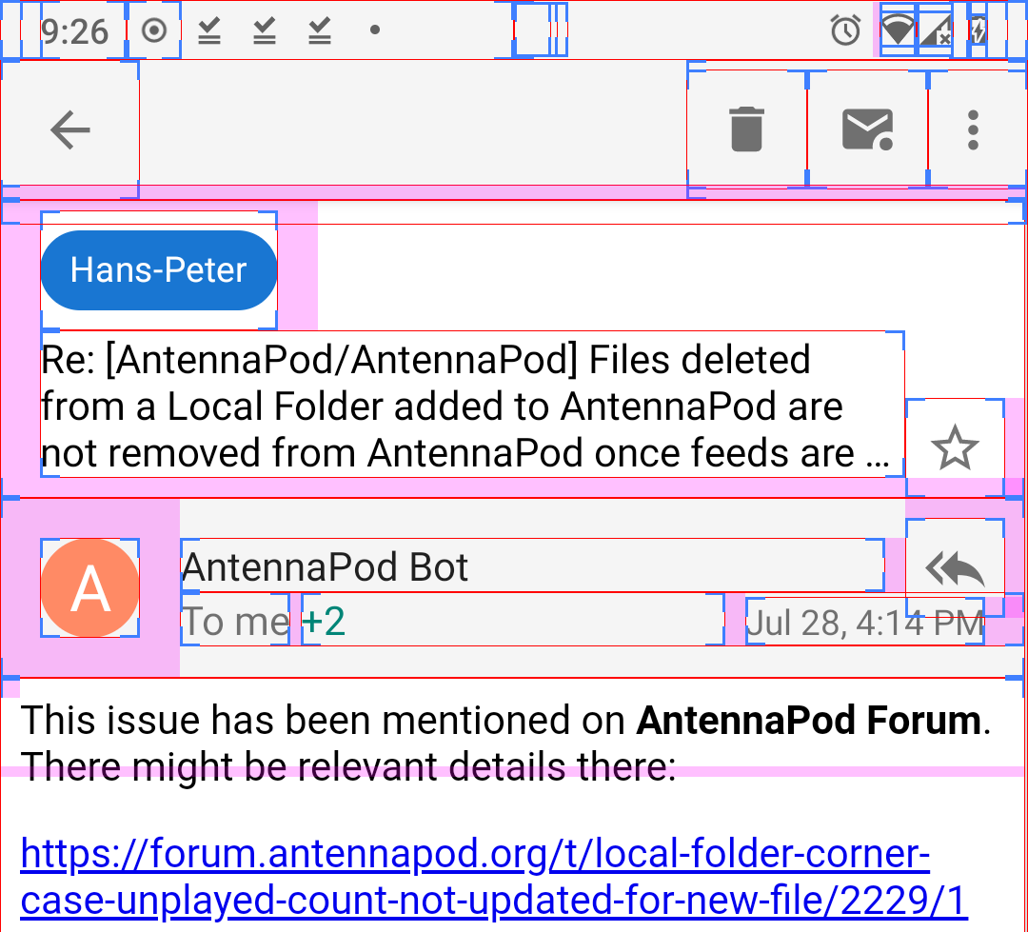Tap the 9:26 clock in status bar

(73, 30)
